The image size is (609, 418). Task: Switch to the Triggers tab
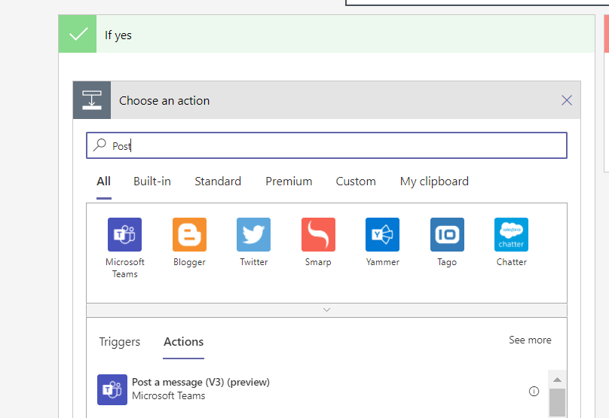(120, 342)
